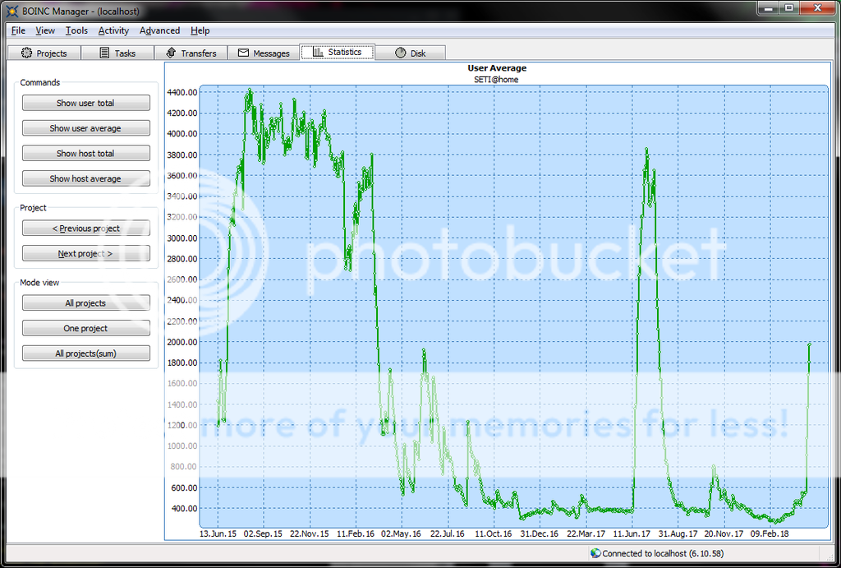Open the File menu

click(18, 30)
